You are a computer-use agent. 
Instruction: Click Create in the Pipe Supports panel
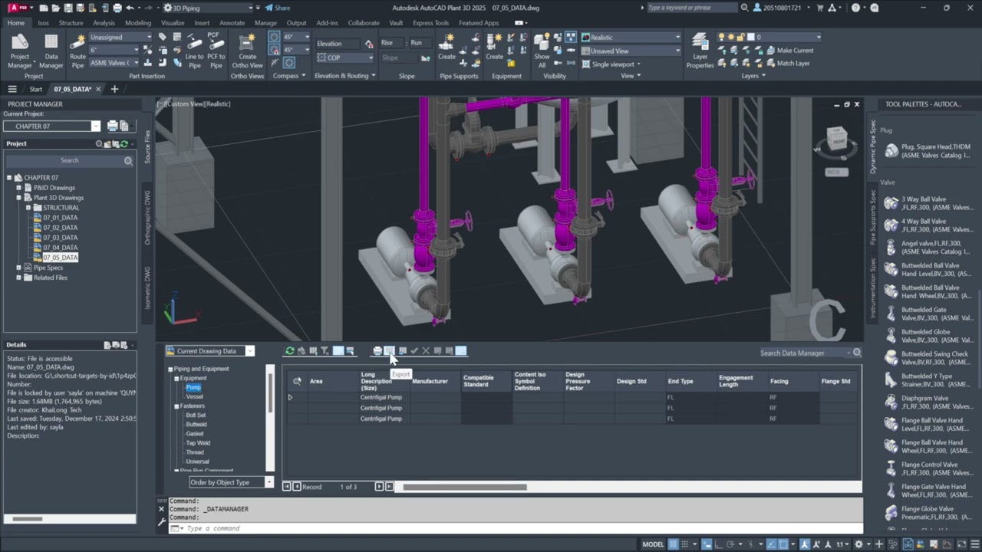click(447, 47)
